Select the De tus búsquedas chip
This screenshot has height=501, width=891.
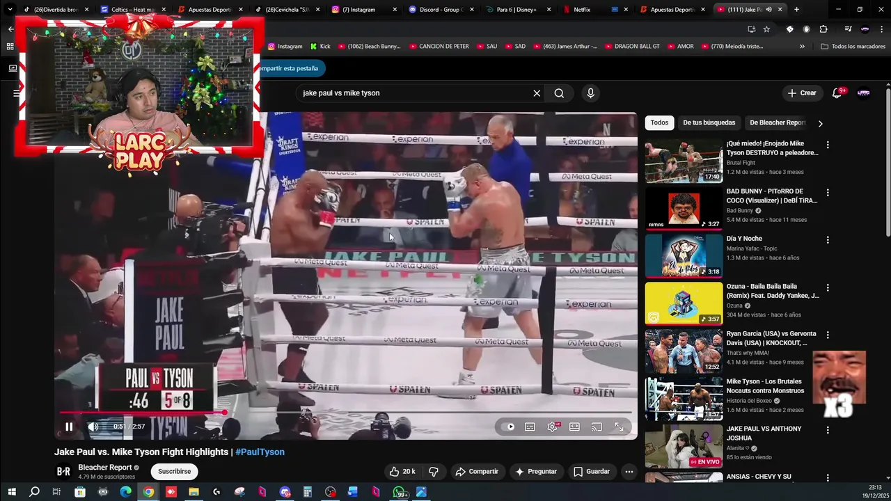[709, 122]
